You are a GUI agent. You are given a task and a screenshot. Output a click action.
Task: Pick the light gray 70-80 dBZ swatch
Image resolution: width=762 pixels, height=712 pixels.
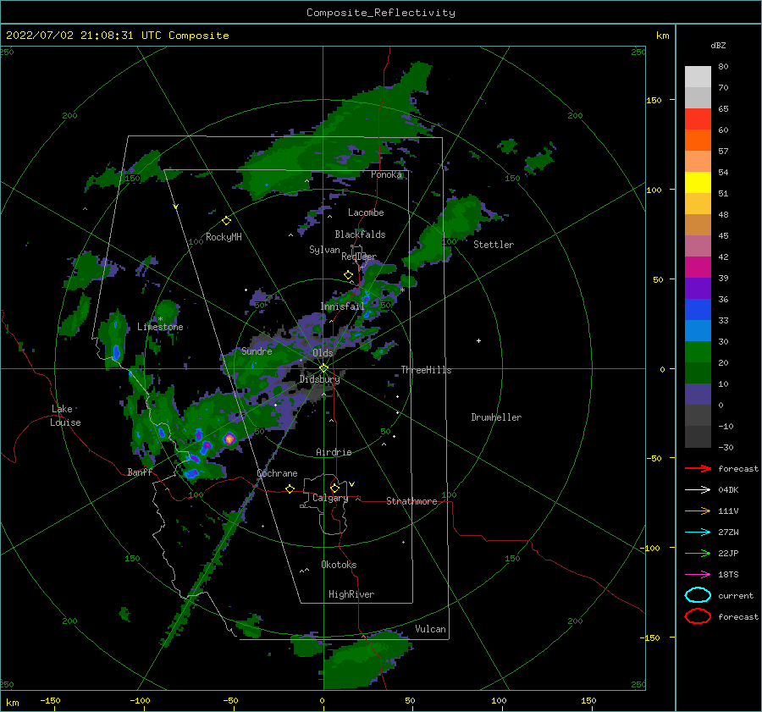pos(698,77)
